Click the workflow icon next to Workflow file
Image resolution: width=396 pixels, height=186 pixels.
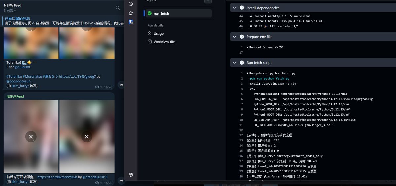click(x=149, y=42)
